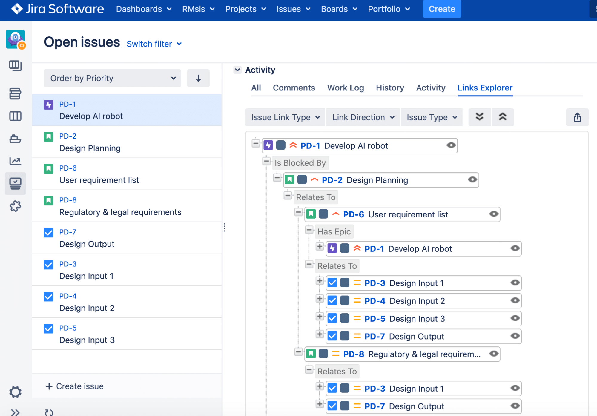
Task: Open project settings gear icon
Action: click(15, 392)
